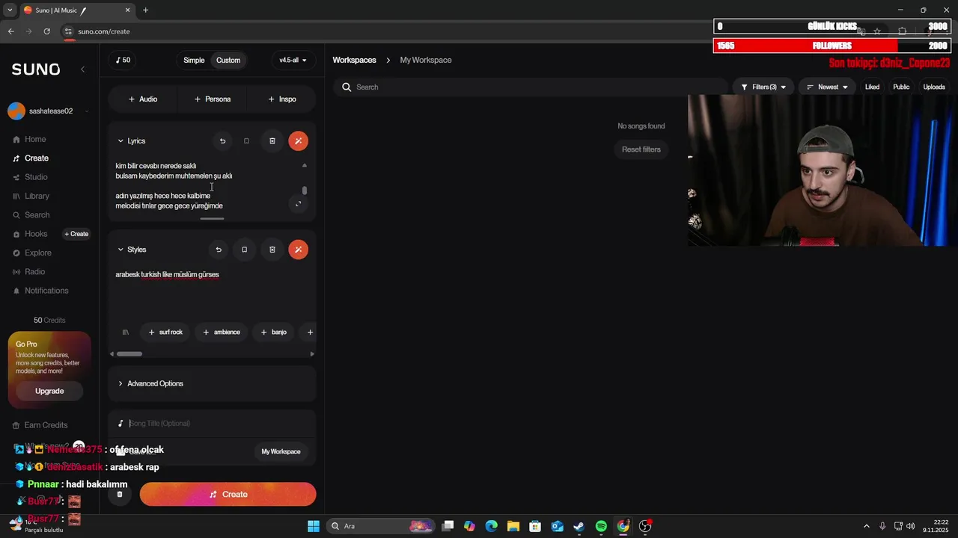Add the ambience style tag
958x538 pixels.
[222, 332]
